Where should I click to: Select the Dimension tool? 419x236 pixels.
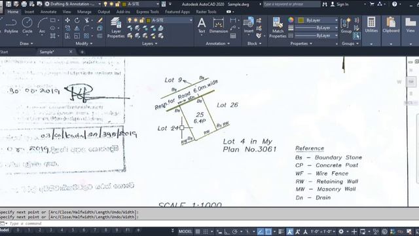219,26
